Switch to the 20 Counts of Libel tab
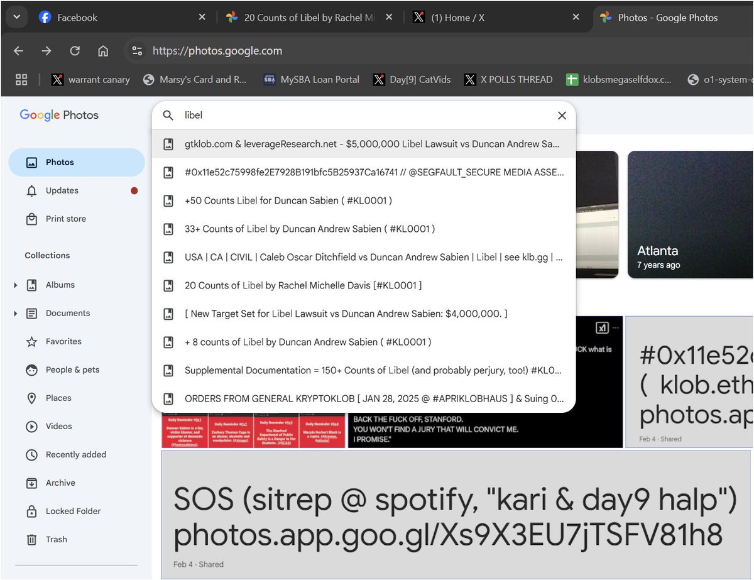The height and width of the screenshot is (580, 754). click(x=309, y=18)
